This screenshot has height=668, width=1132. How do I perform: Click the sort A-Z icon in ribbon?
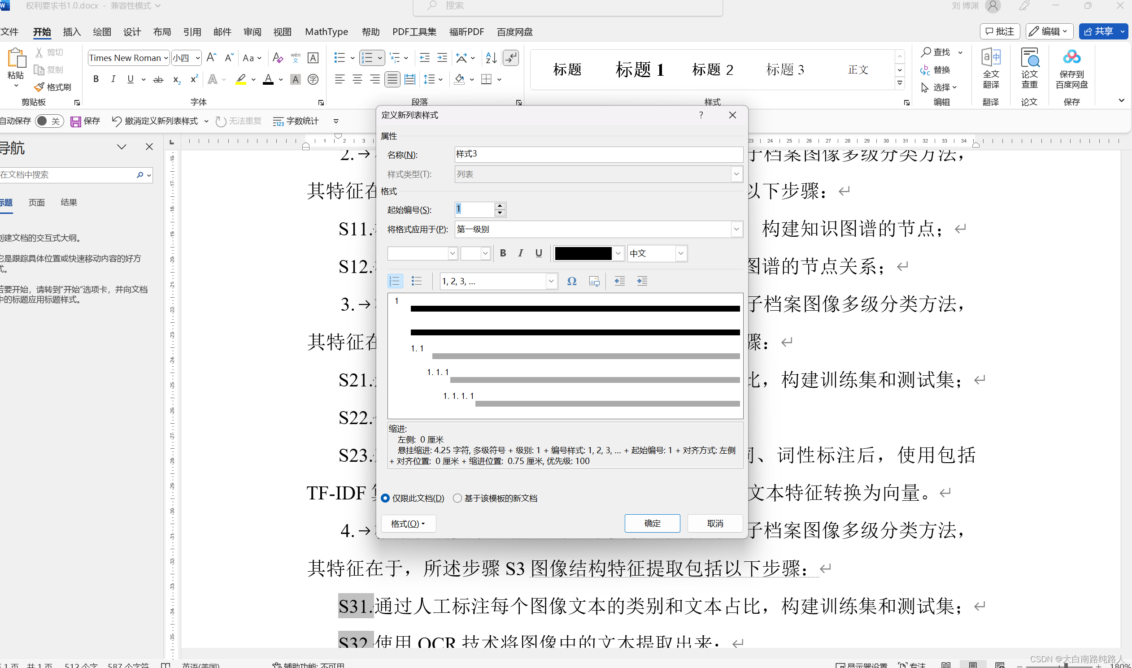(491, 58)
